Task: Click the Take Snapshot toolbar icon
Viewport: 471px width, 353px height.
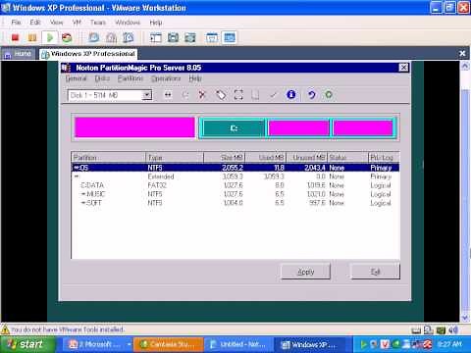Action: [x=94, y=37]
